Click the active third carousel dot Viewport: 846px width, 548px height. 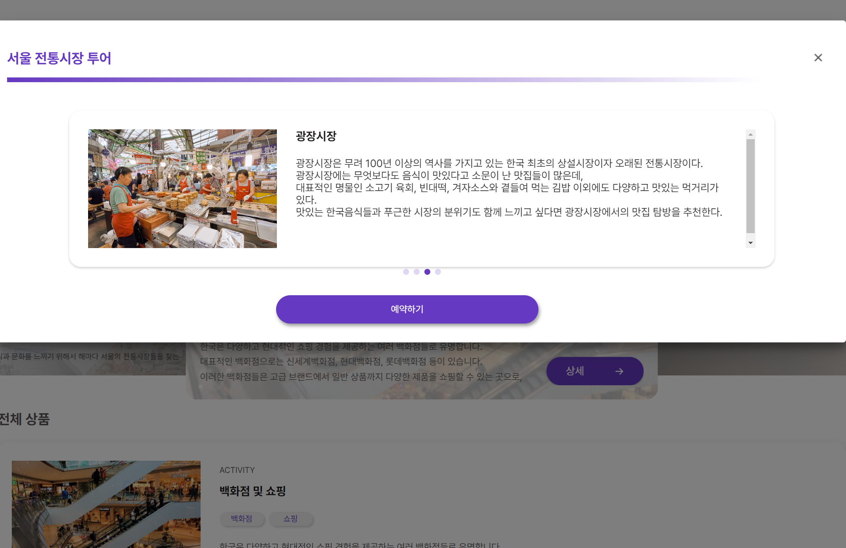coord(427,272)
